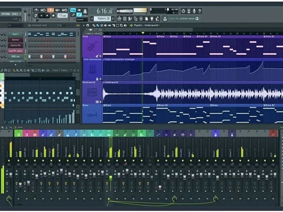
Task: Click the Underworld track header
Action: click(92, 92)
